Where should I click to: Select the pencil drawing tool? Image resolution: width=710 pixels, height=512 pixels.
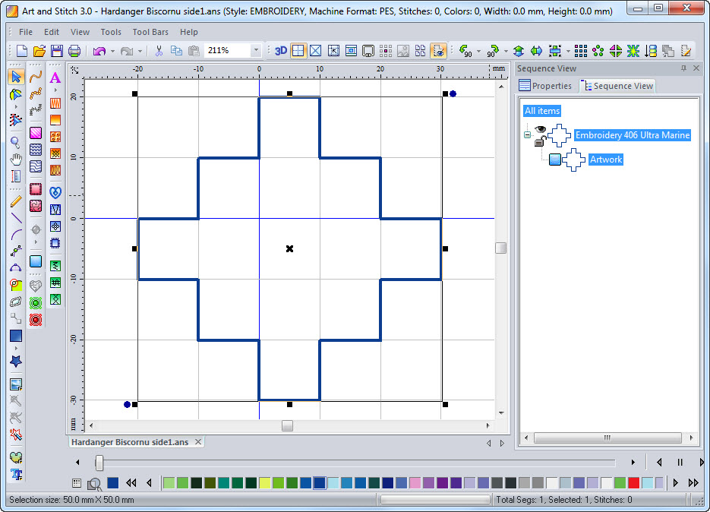pyautogui.click(x=16, y=202)
